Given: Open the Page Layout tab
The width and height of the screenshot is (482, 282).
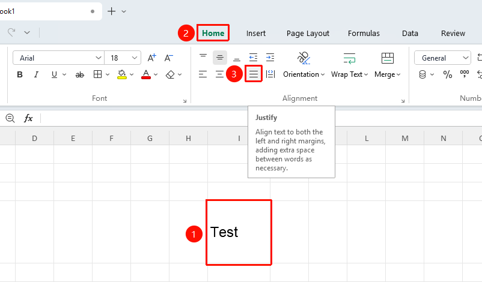Looking at the screenshot, I should (308, 34).
